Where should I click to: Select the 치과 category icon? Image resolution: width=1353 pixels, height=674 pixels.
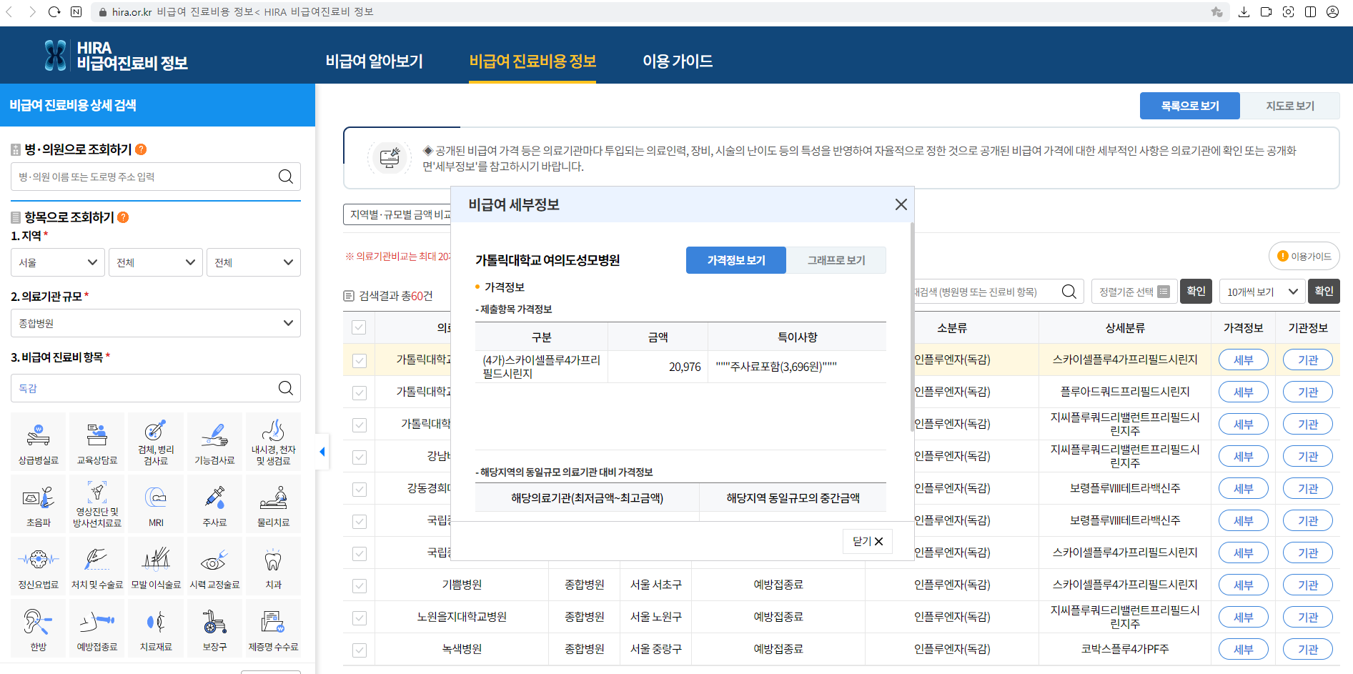(x=273, y=566)
